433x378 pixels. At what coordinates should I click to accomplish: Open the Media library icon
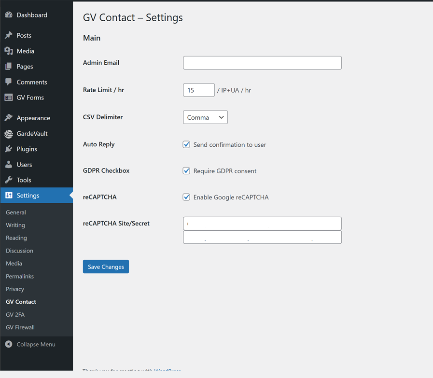[9, 51]
